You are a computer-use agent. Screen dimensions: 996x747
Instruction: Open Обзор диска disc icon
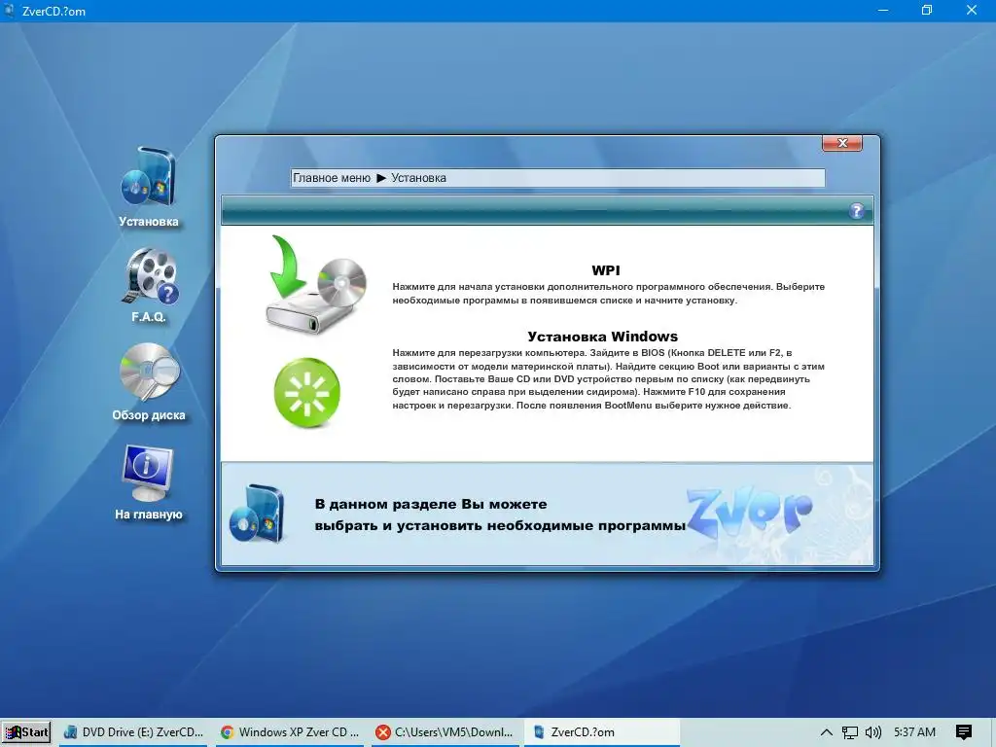[150, 373]
